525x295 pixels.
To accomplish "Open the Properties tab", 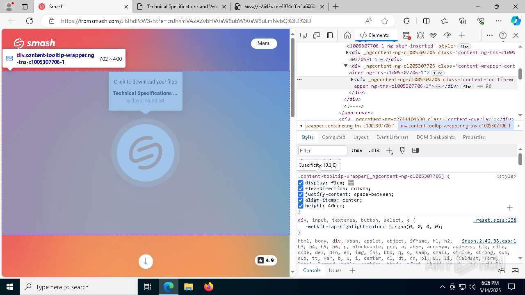I will coord(474,137).
